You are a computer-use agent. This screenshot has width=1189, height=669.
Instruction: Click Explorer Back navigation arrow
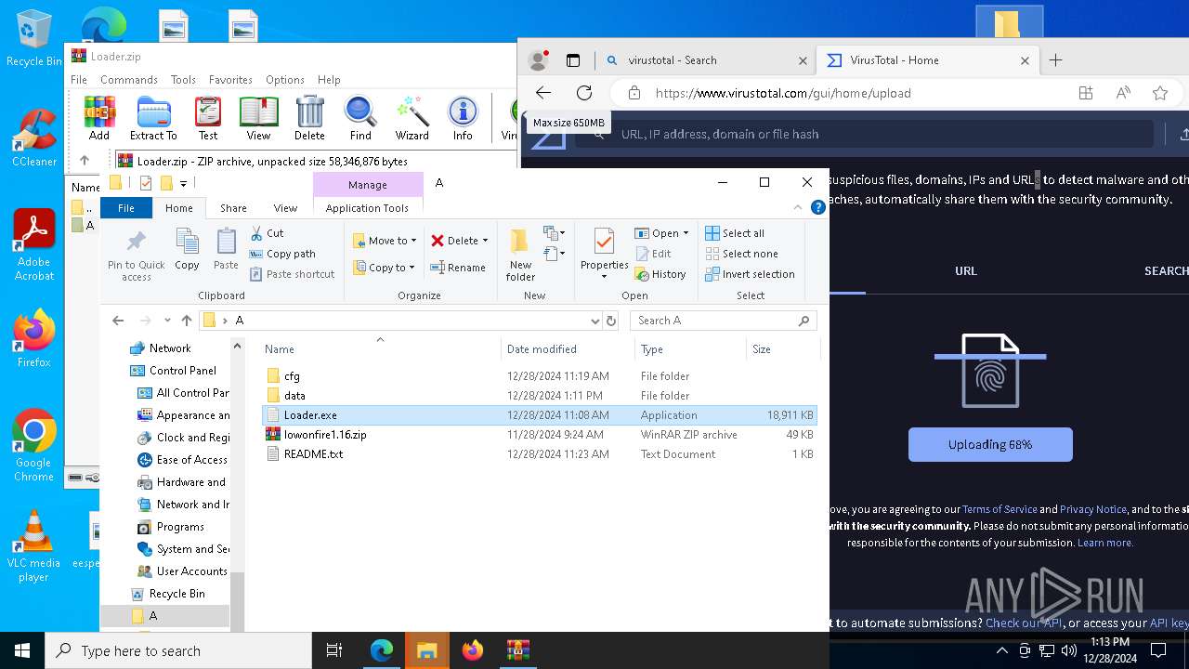point(118,321)
